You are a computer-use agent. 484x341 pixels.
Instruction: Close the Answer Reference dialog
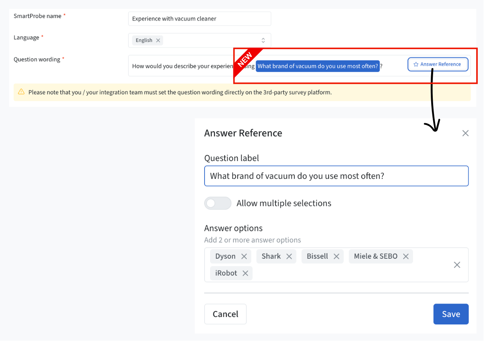tap(465, 133)
